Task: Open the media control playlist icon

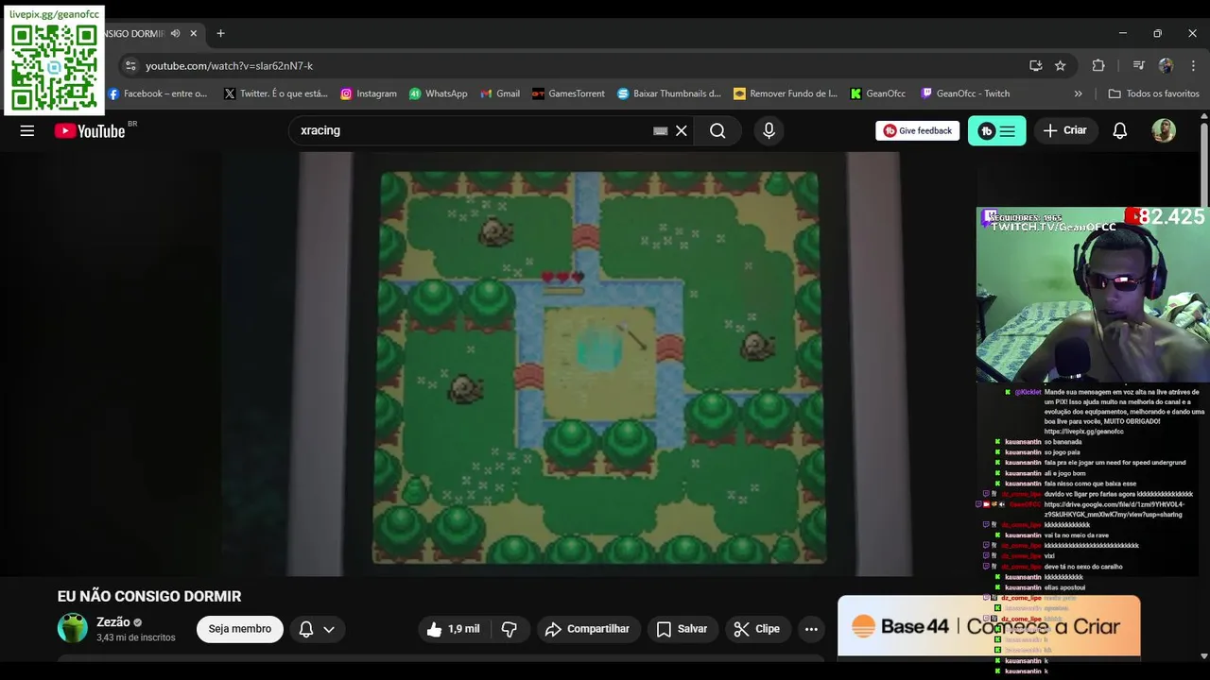Action: click(1138, 66)
